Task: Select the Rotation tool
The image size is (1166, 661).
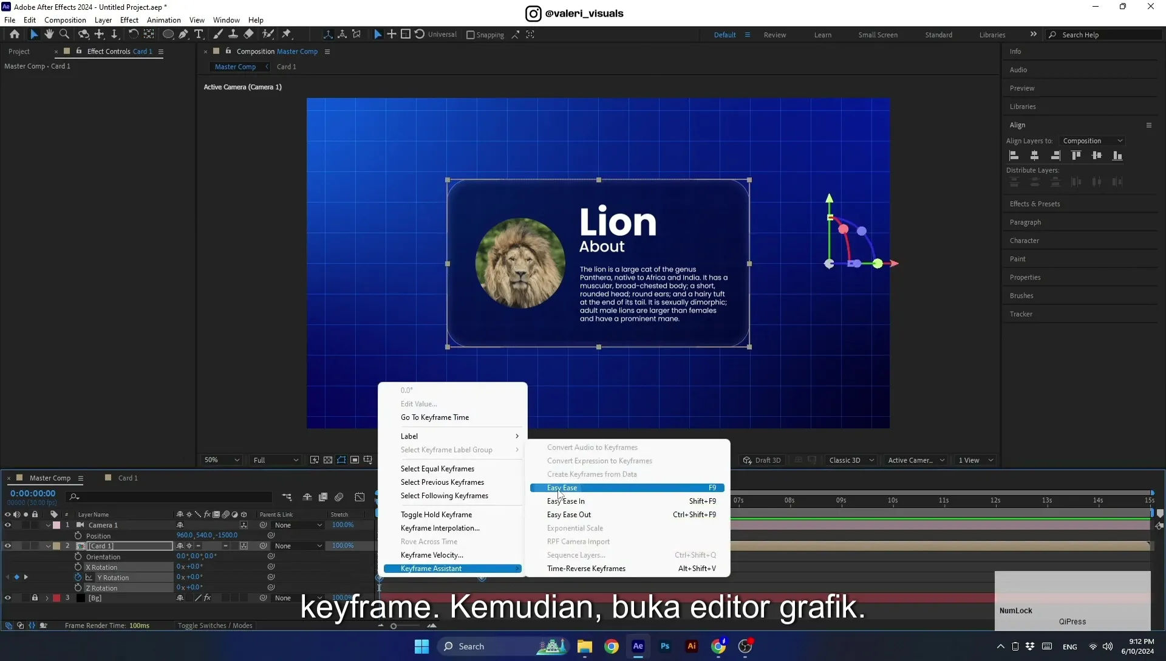Action: pyautogui.click(x=133, y=35)
